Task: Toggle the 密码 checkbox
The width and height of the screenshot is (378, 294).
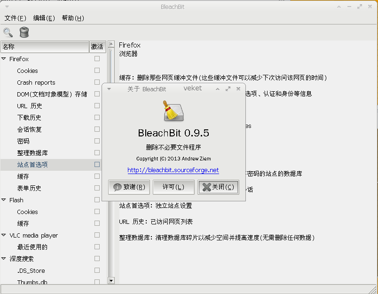Action: click(x=97, y=141)
